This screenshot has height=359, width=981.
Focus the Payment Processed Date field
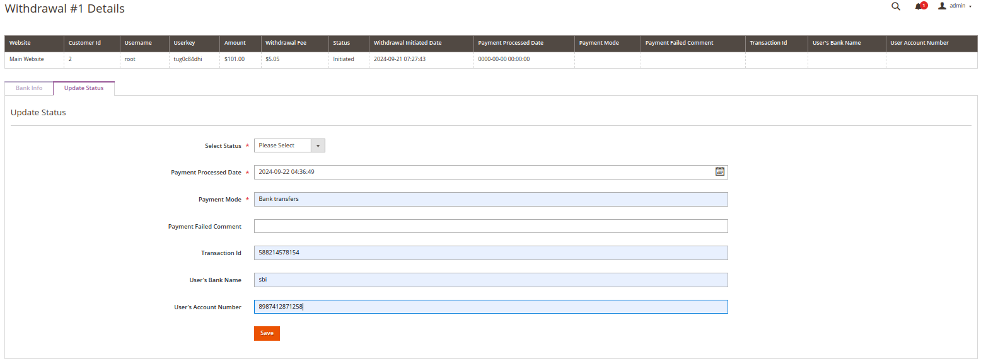coord(482,172)
